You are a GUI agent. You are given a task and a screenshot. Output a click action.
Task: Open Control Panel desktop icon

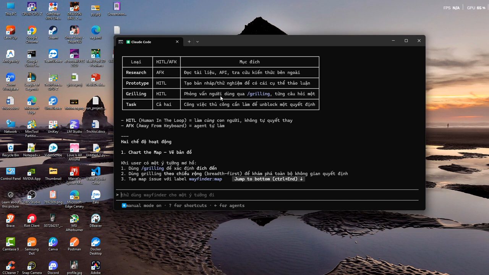10,174
